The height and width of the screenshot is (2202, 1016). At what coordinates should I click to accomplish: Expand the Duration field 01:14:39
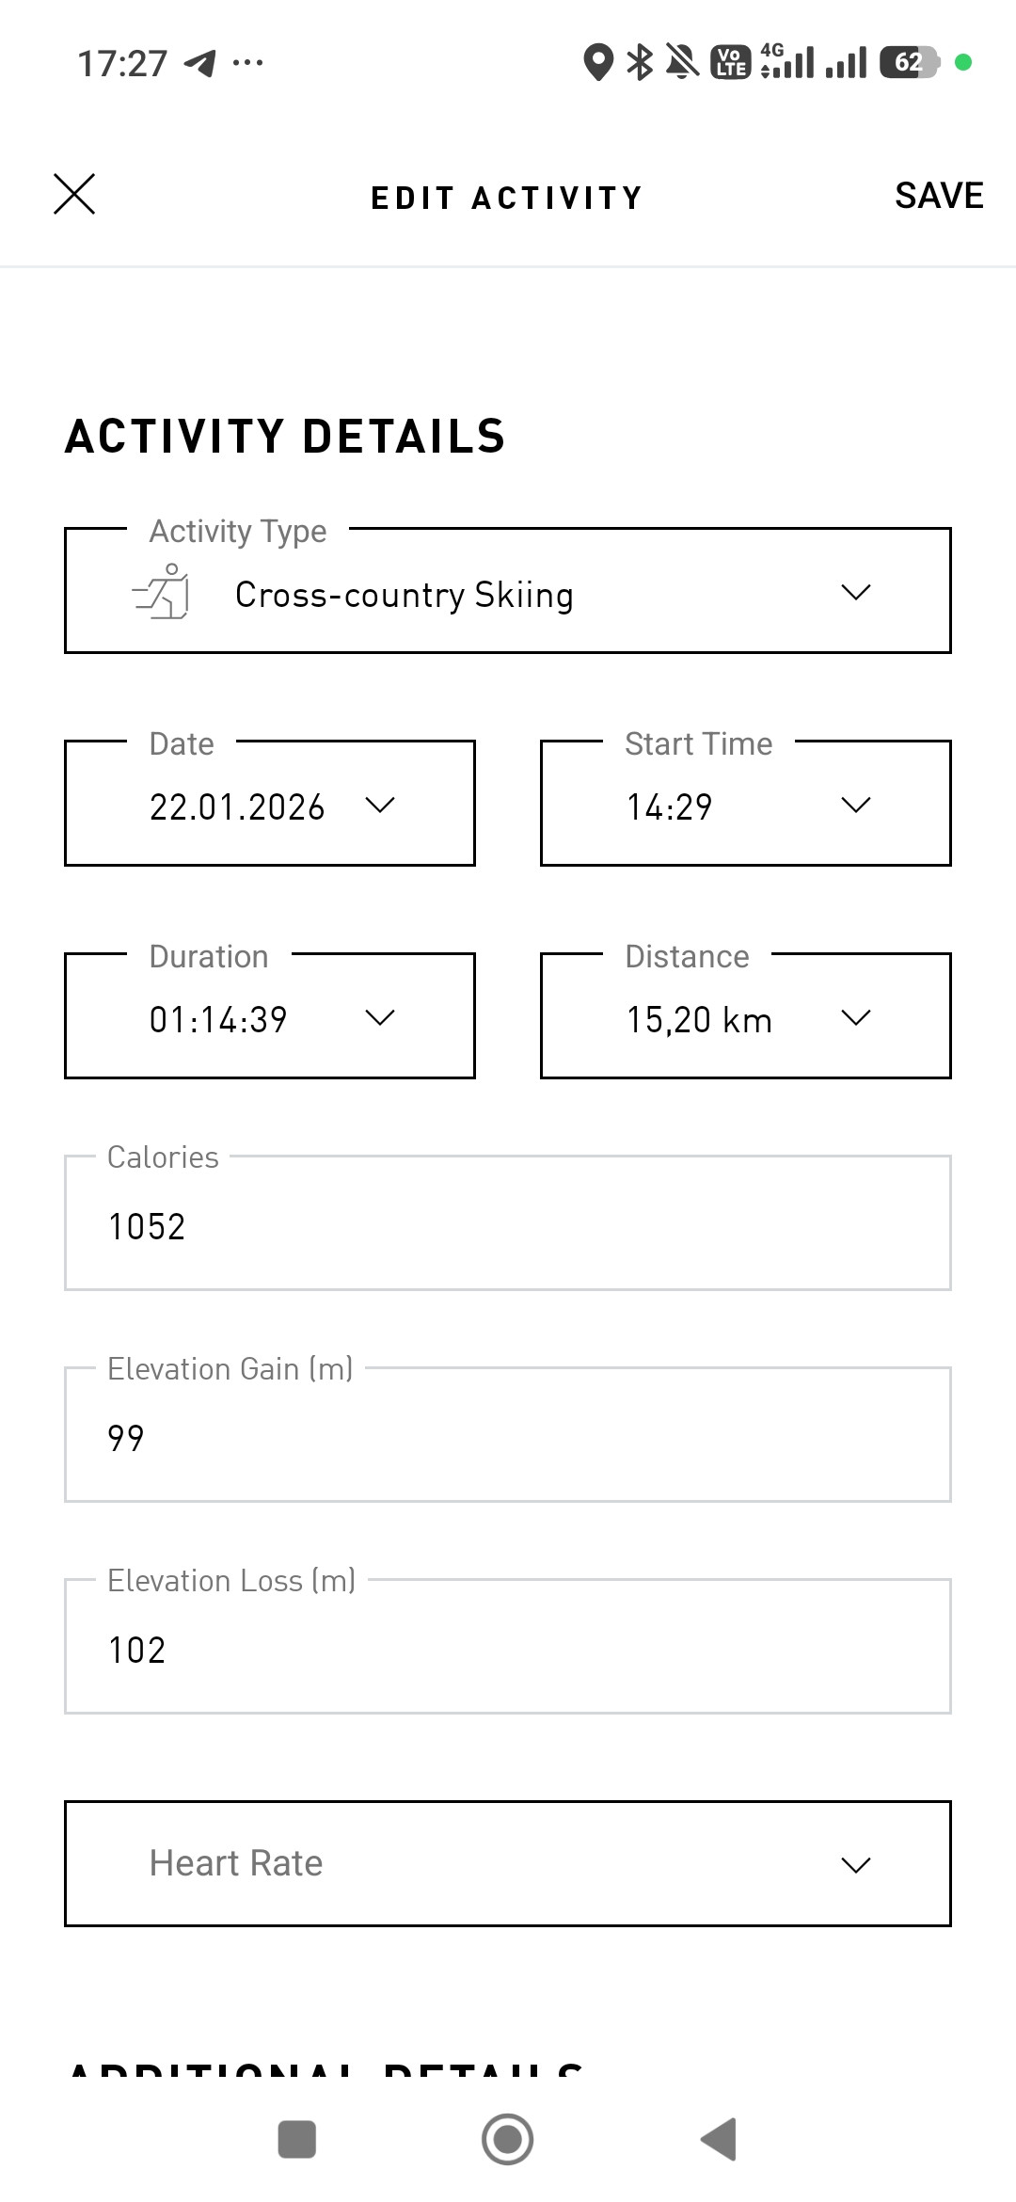pyautogui.click(x=270, y=1015)
